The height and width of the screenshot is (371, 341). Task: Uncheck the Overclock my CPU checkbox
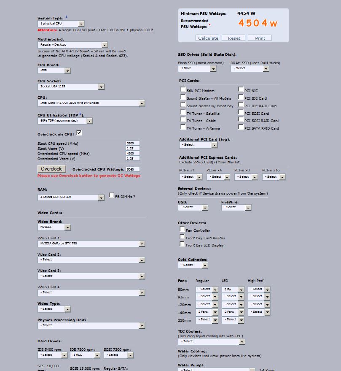coord(79,133)
